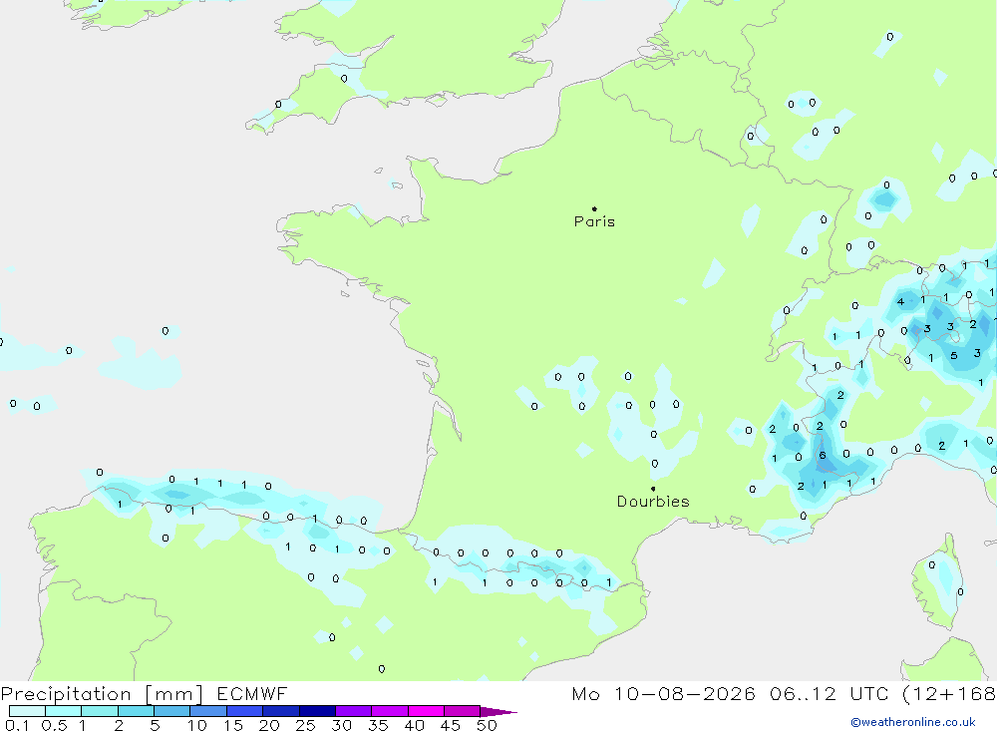Click legend label "0.5"
This screenshot has height=731, width=997.
tap(55, 725)
